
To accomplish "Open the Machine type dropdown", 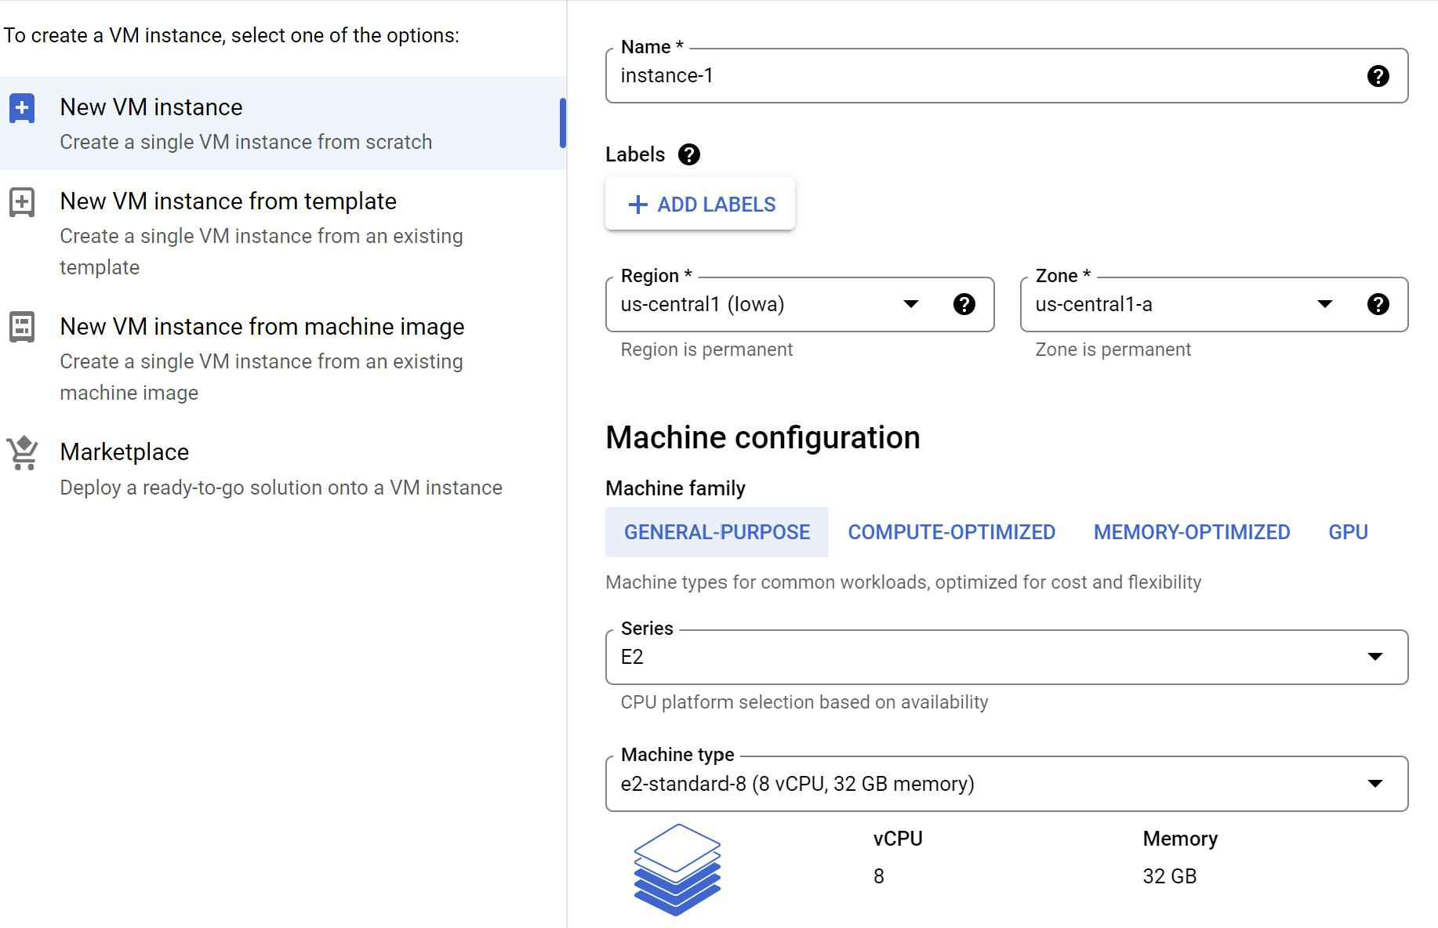I will coord(1007,784).
